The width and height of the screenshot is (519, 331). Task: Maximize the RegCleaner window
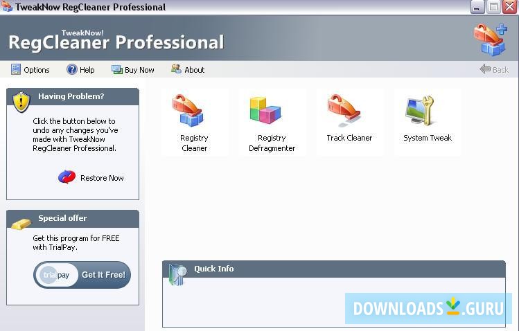pyautogui.click(x=493, y=7)
